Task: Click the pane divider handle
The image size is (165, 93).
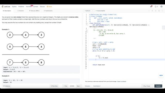Action: 82,42
